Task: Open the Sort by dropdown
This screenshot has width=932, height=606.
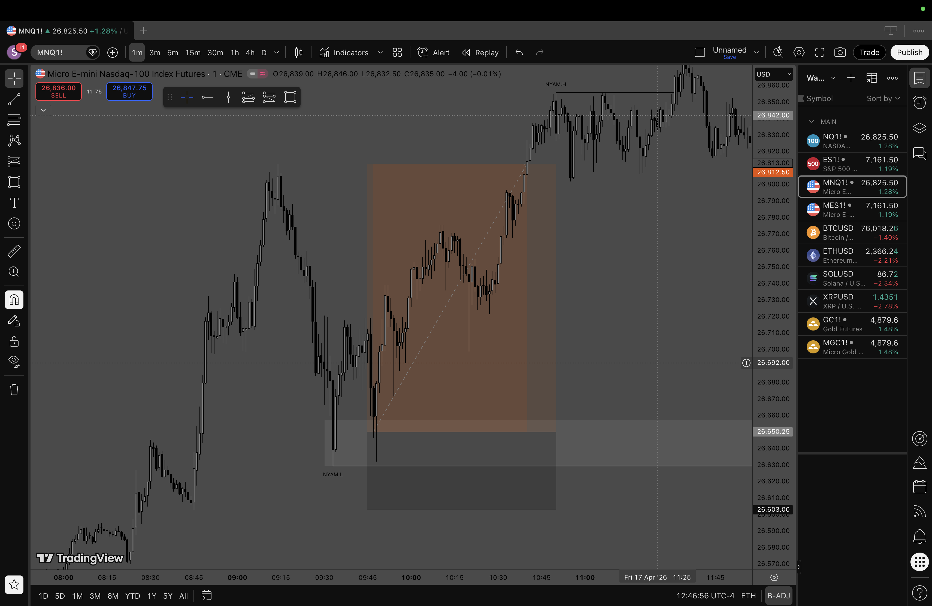Action: point(883,99)
